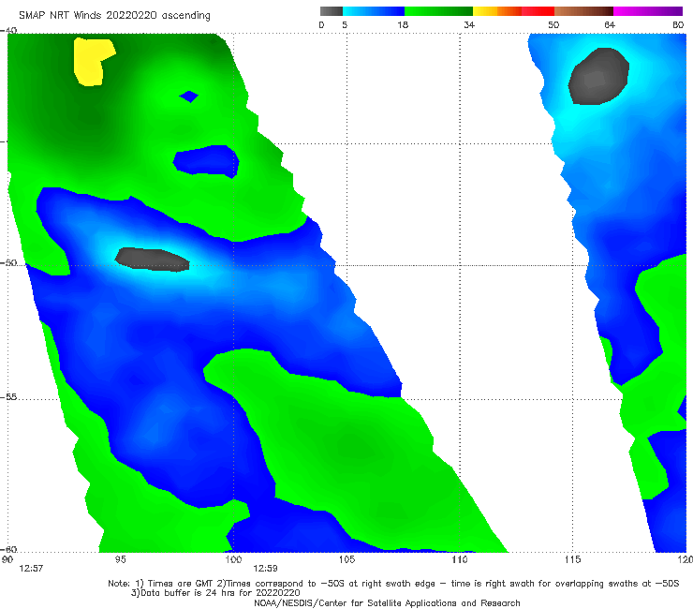Viewport: 693px width, 609px height.
Task: Click the color bar label '34'
Action: 469,24
